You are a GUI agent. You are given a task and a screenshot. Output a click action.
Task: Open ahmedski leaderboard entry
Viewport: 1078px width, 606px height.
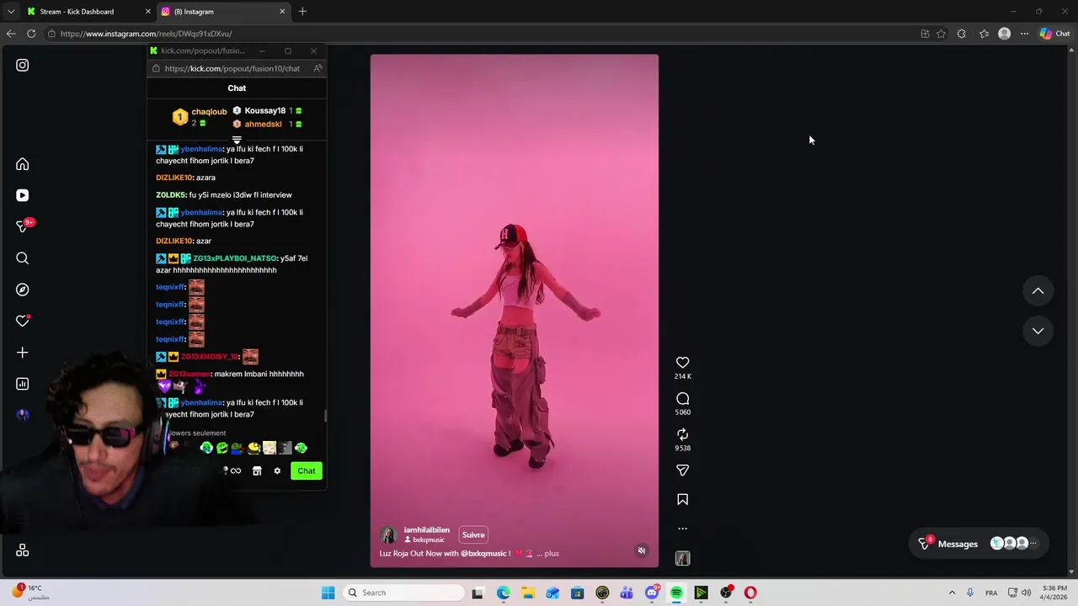click(267, 124)
